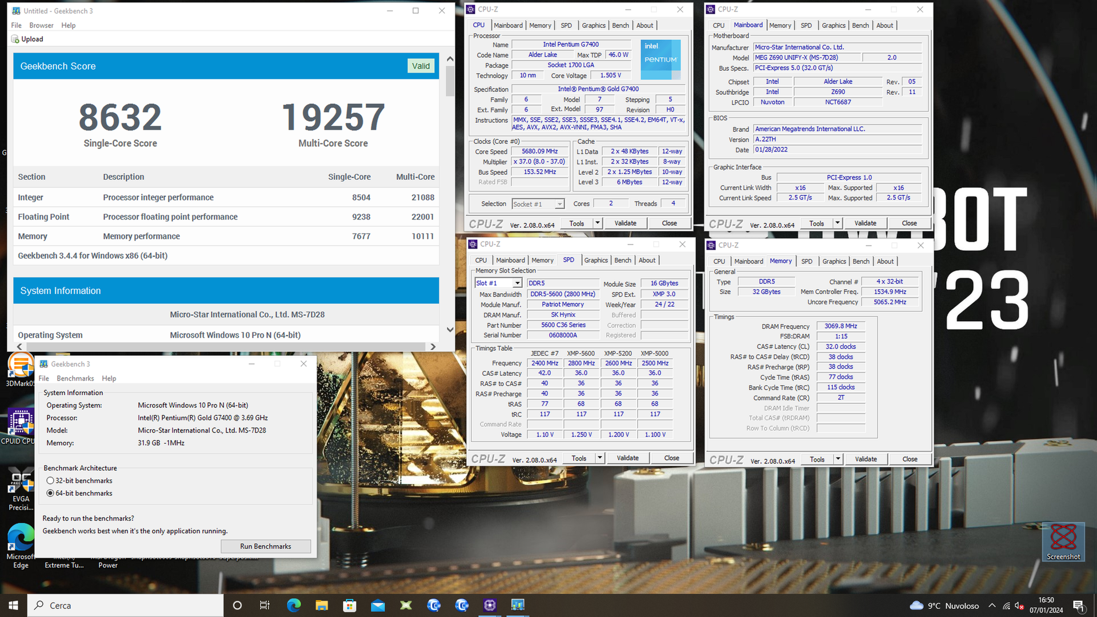Select the 32-bit benchmarks radio button

pos(50,480)
